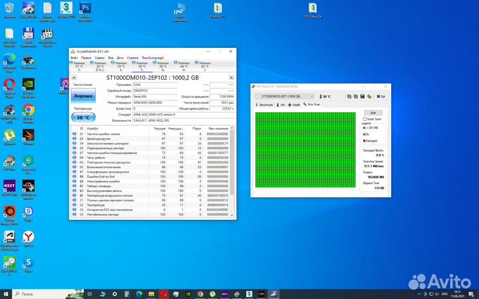The image size is (479, 299).
Task: Select the 'Переназначенные сектора' attribute row
Action: pos(151,148)
